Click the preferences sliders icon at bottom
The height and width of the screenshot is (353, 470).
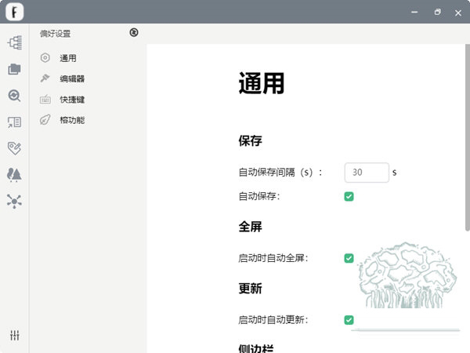pos(14,335)
